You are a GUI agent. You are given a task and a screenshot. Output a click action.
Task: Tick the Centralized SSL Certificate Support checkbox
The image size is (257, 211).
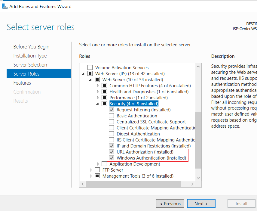click(112, 122)
